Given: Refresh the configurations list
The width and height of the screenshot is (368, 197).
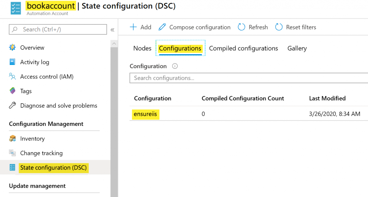Looking at the screenshot, I should tap(253, 27).
